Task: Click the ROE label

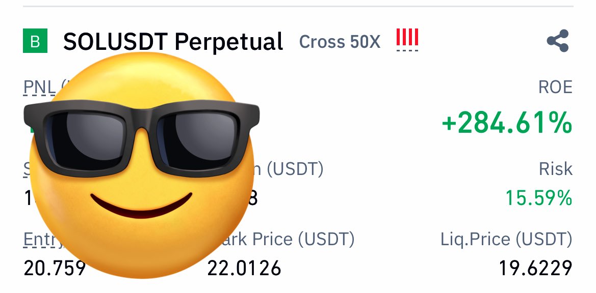Action: 555,87
